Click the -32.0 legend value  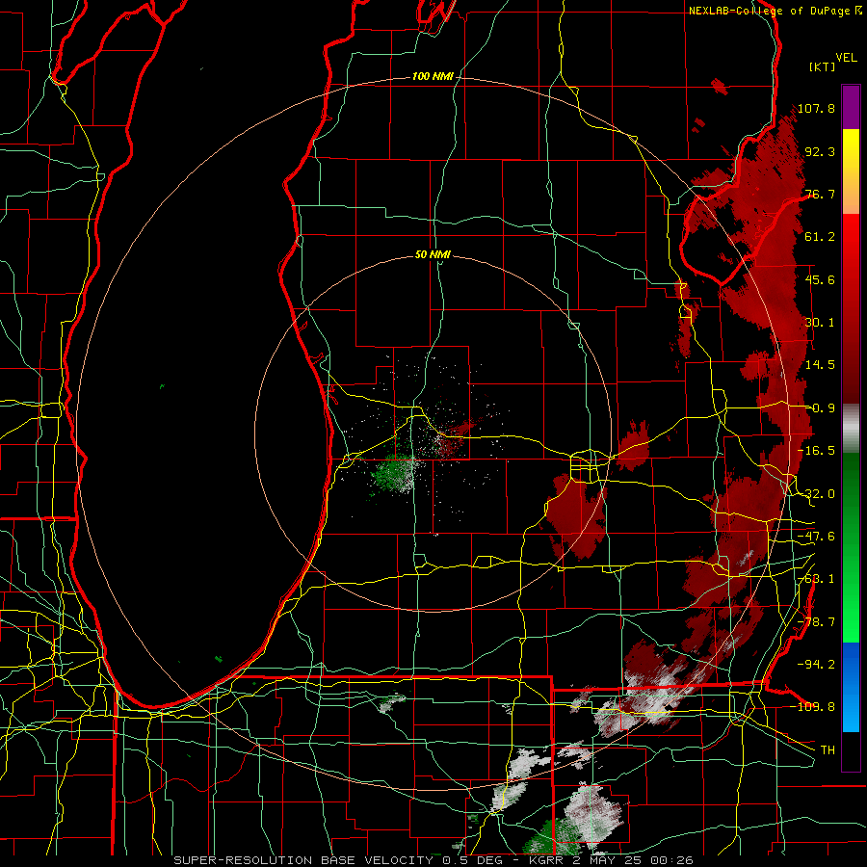[x=816, y=494]
